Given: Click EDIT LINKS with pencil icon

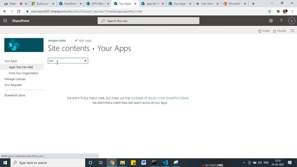Looking at the screenshot, I should pyautogui.click(x=83, y=41).
